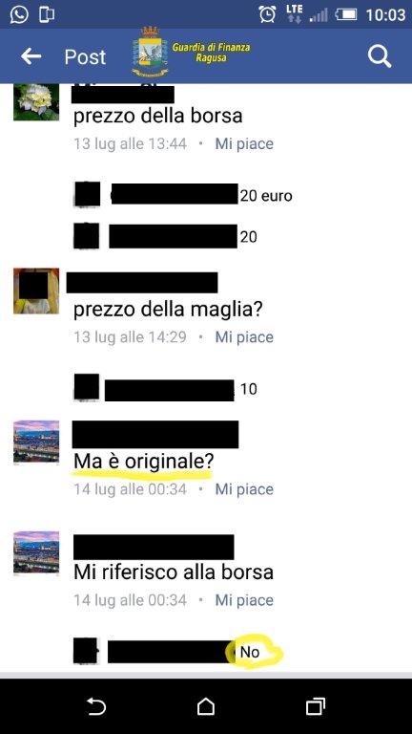
Task: Tap the Android home navigation button
Action: point(206,706)
